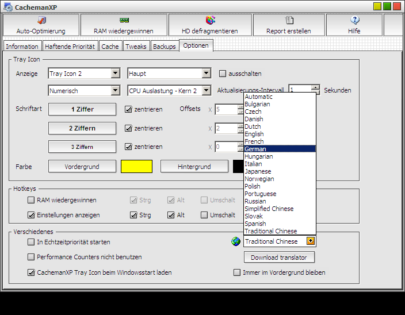Open the Haupt dropdown
The image size is (405, 315).
point(206,74)
